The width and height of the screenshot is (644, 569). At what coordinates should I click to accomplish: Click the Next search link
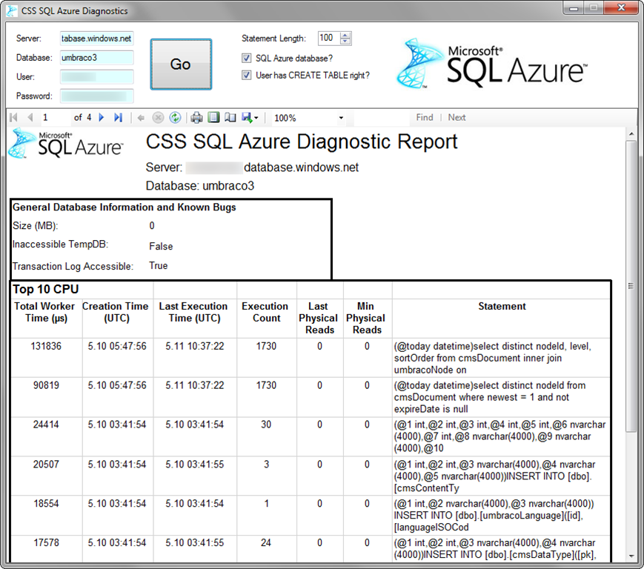[x=457, y=117]
